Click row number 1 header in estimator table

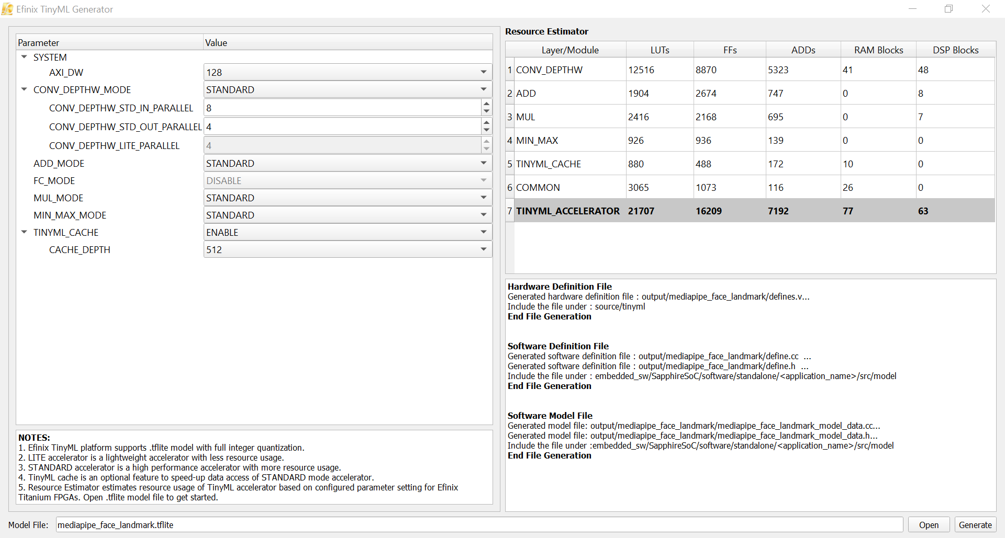[510, 70]
